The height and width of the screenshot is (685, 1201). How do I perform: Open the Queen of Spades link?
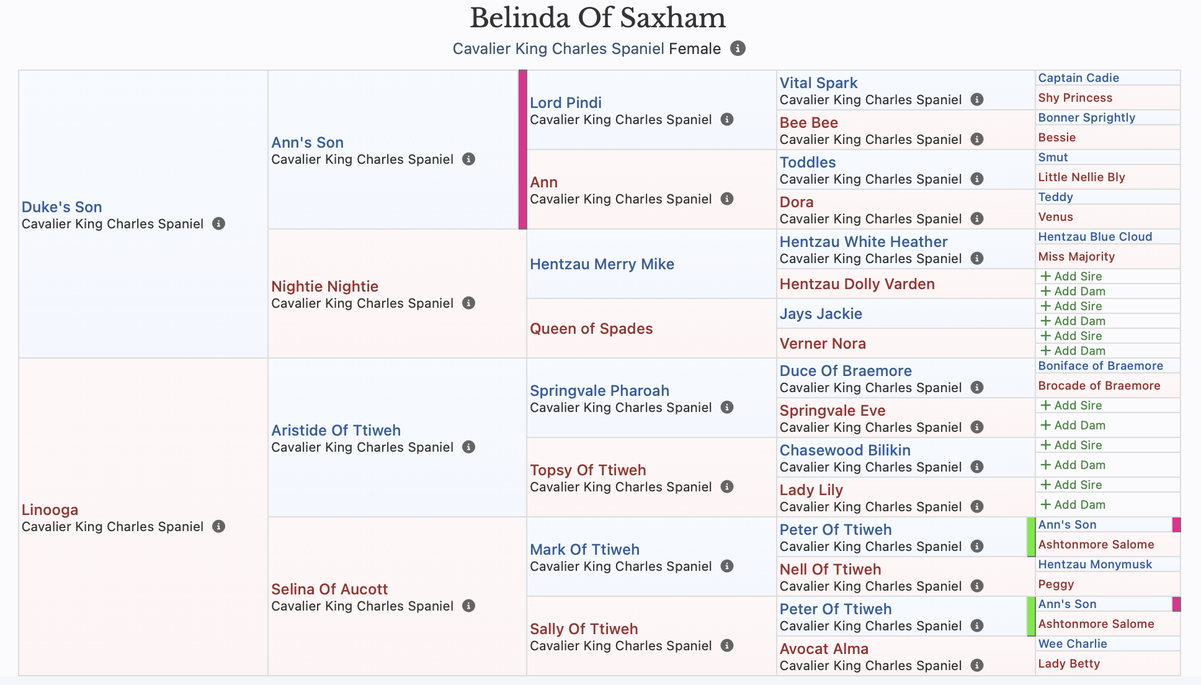point(591,328)
